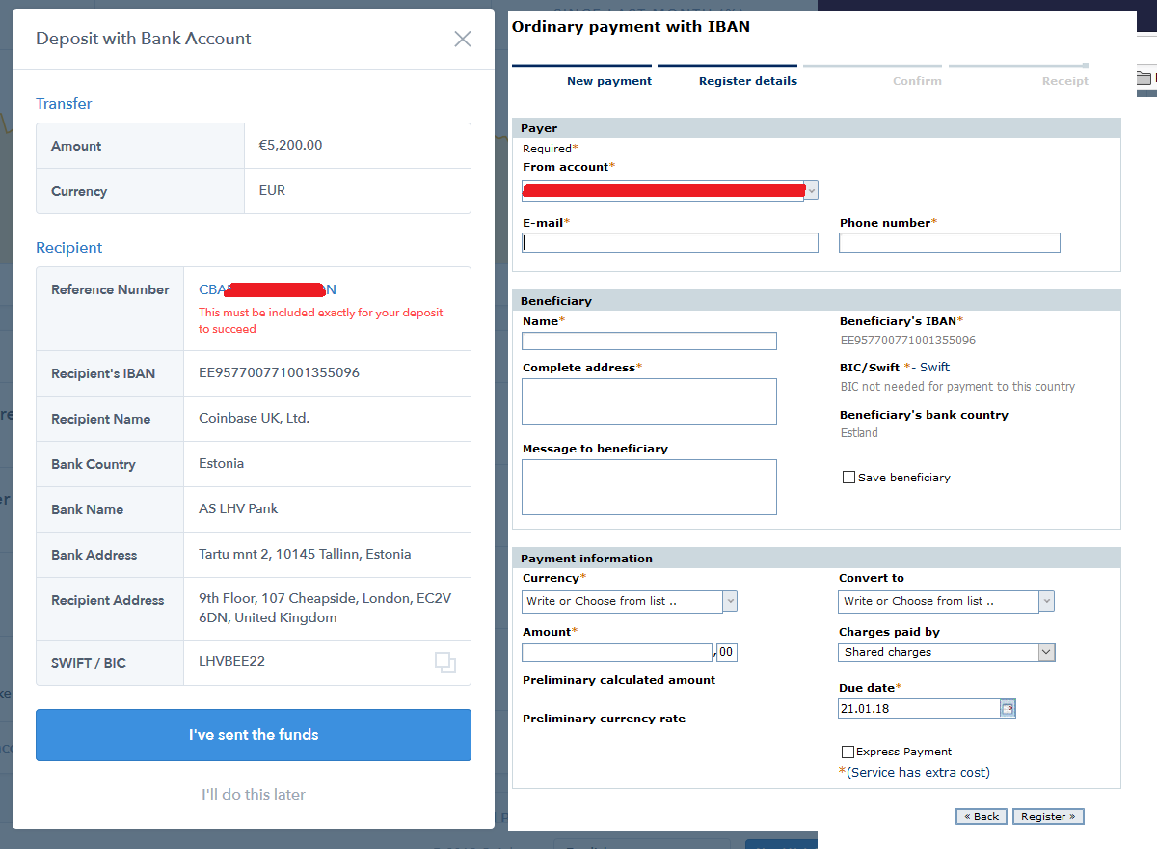Open the Due date calendar picker
Image resolution: width=1157 pixels, height=849 pixels.
click(1008, 709)
